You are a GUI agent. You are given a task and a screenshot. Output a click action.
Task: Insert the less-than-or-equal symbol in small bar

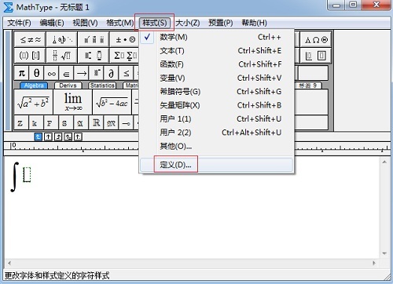(x=127, y=73)
